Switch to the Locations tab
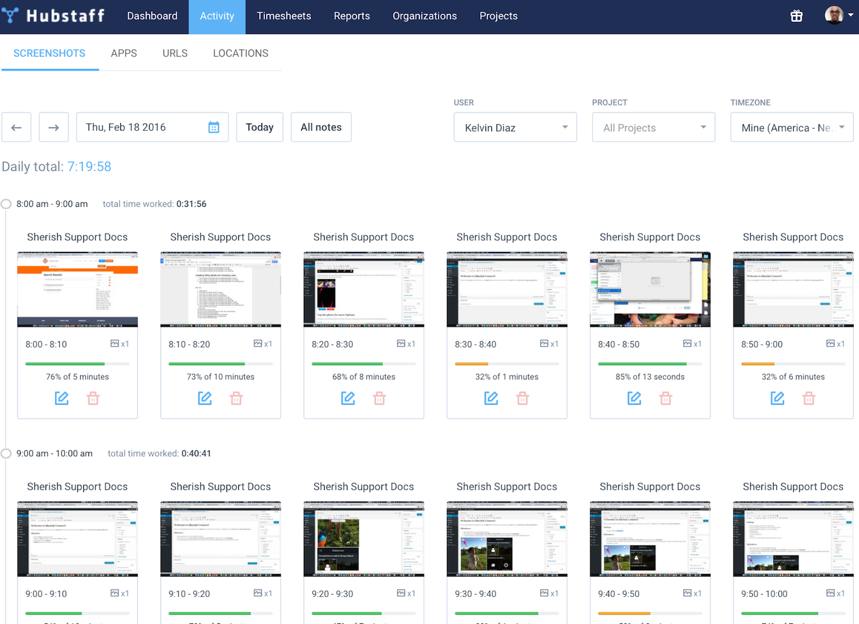This screenshot has width=859, height=624. coord(241,53)
